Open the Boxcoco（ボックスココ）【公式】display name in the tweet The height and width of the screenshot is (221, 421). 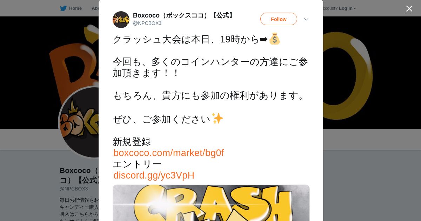(x=184, y=15)
